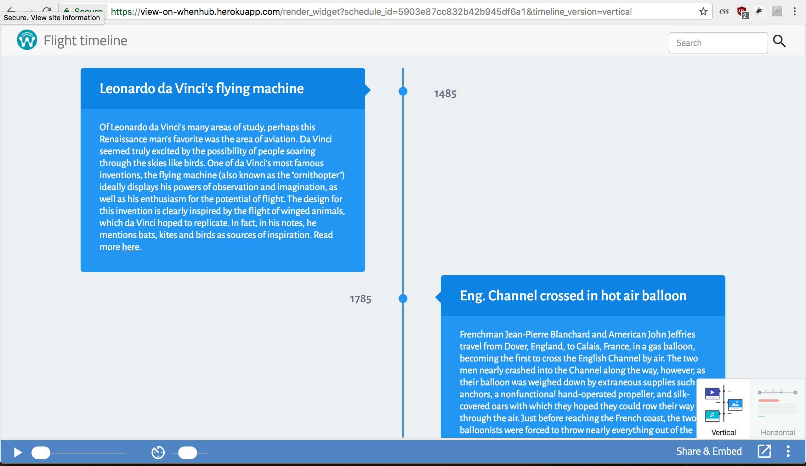Click the red shield extension icon

pos(742,12)
